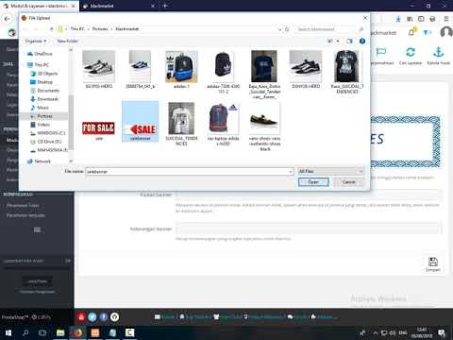Open the Firefox hamburger menu
Image resolution: width=453 pixels, height=340 pixels.
click(446, 19)
